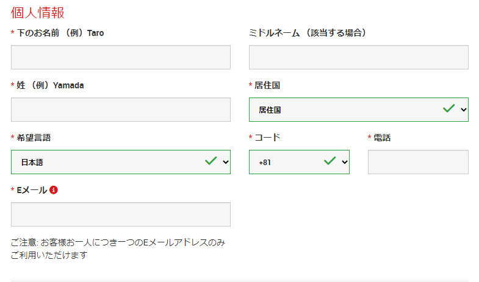Viewport: 479px width, 282px height.
Task: Click the 電話 phone number field
Action: point(418,162)
